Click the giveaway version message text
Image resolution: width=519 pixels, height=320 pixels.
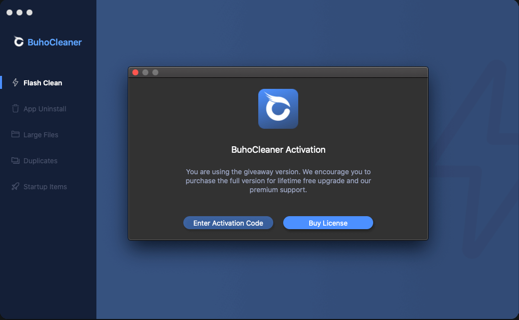click(278, 181)
